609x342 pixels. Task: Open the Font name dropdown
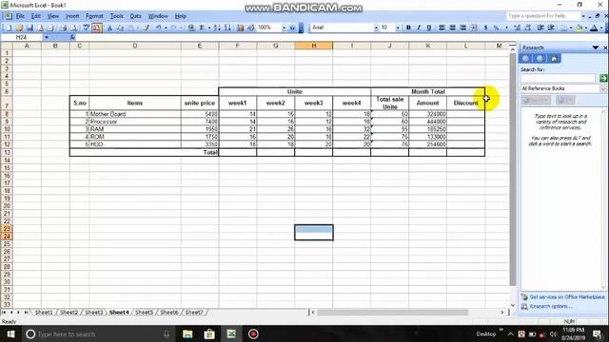coord(376,28)
